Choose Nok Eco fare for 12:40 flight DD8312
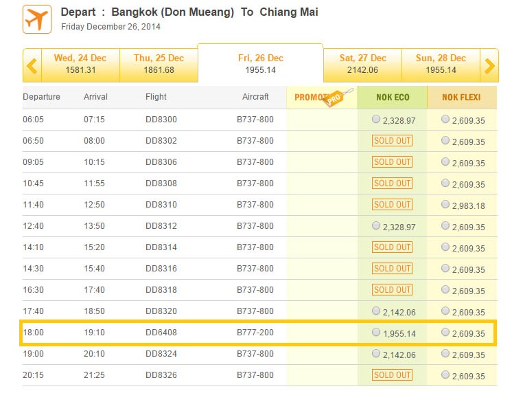 point(375,226)
